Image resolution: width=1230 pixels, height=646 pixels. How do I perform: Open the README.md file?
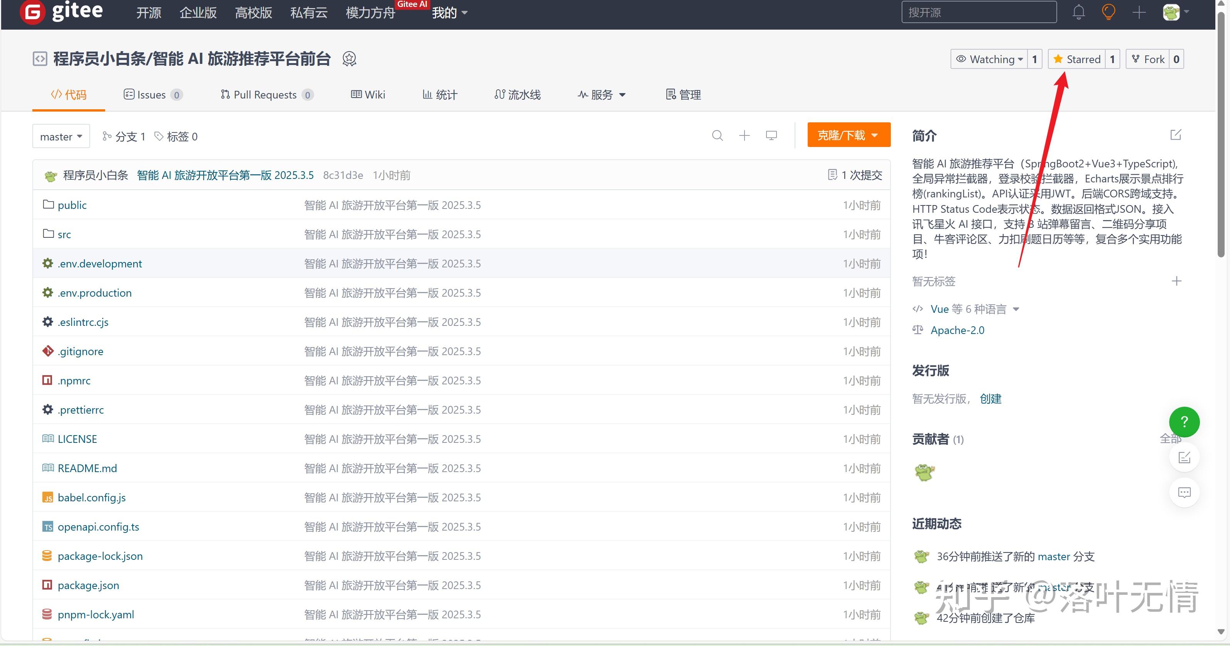click(x=87, y=468)
